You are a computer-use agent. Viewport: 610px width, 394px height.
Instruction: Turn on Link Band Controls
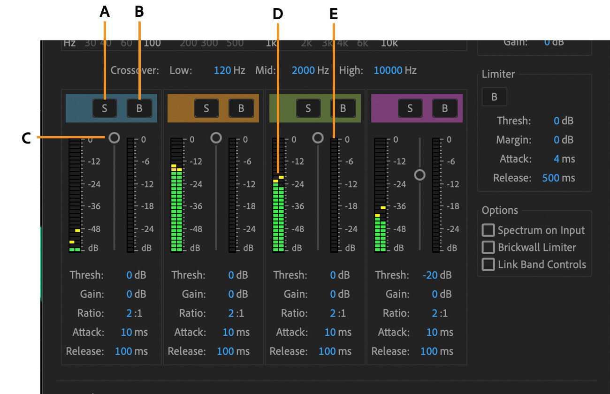[488, 264]
